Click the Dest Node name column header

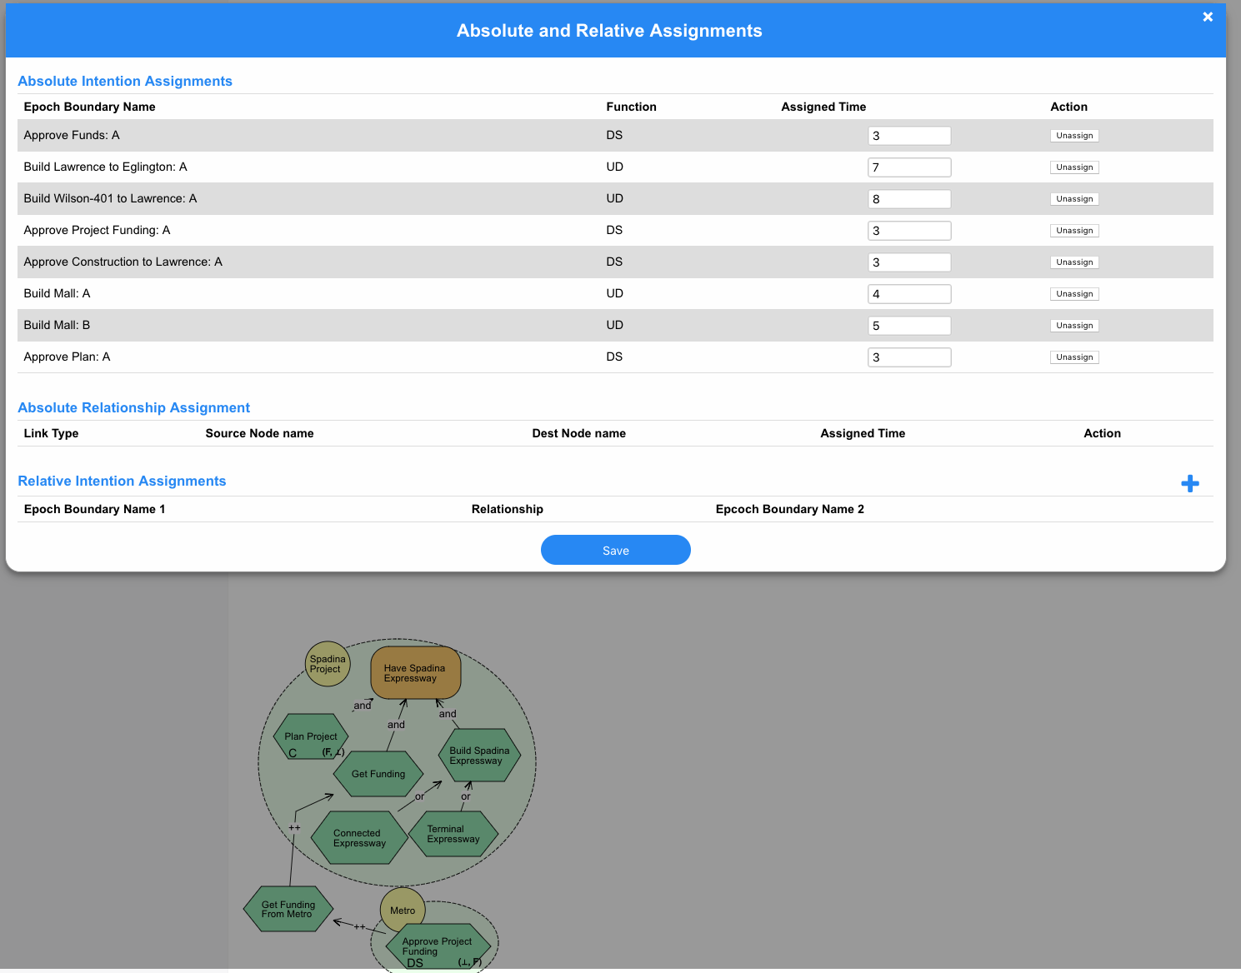[x=579, y=433]
